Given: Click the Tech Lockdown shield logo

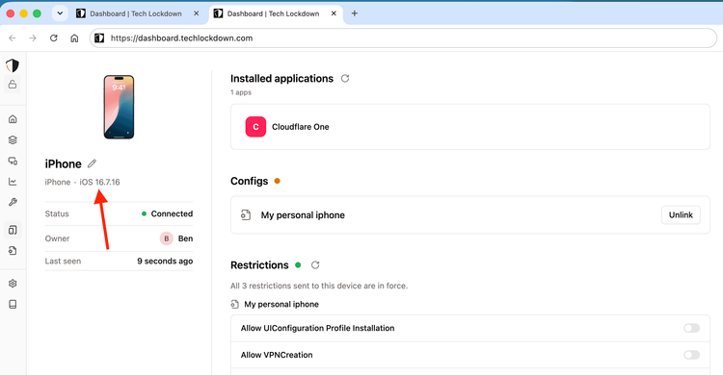Looking at the screenshot, I should click(13, 65).
